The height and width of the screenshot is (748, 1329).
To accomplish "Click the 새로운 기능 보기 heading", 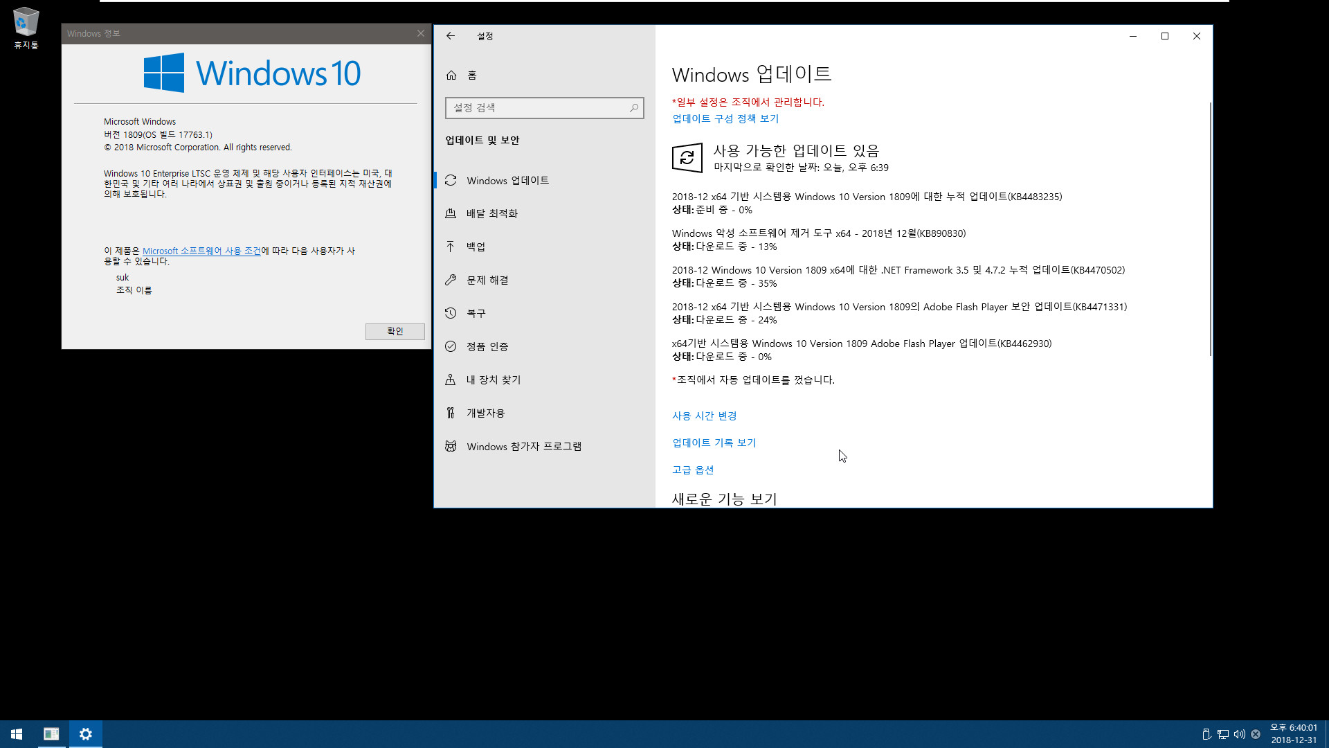I will point(725,499).
